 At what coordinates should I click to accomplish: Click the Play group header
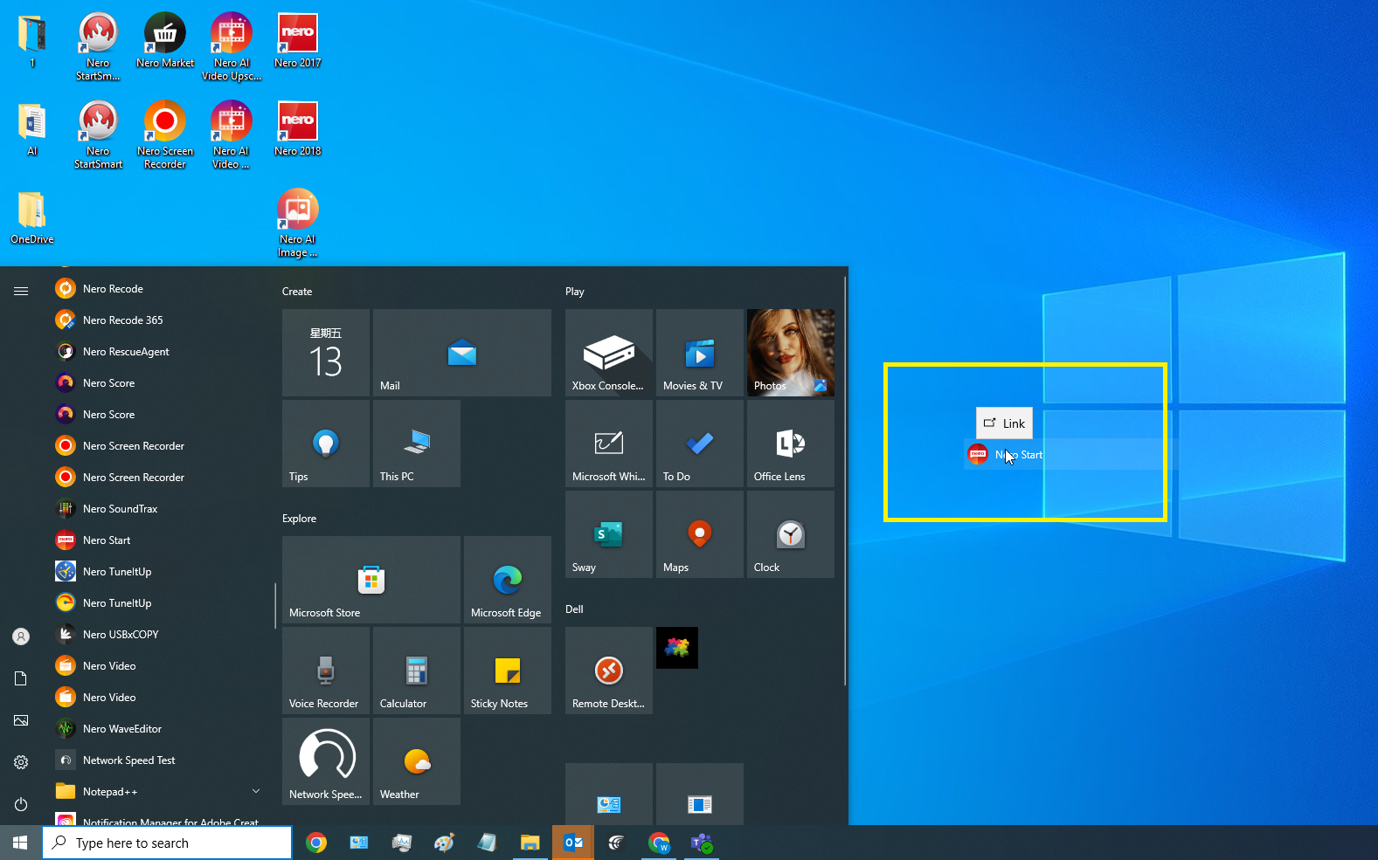[x=574, y=292]
